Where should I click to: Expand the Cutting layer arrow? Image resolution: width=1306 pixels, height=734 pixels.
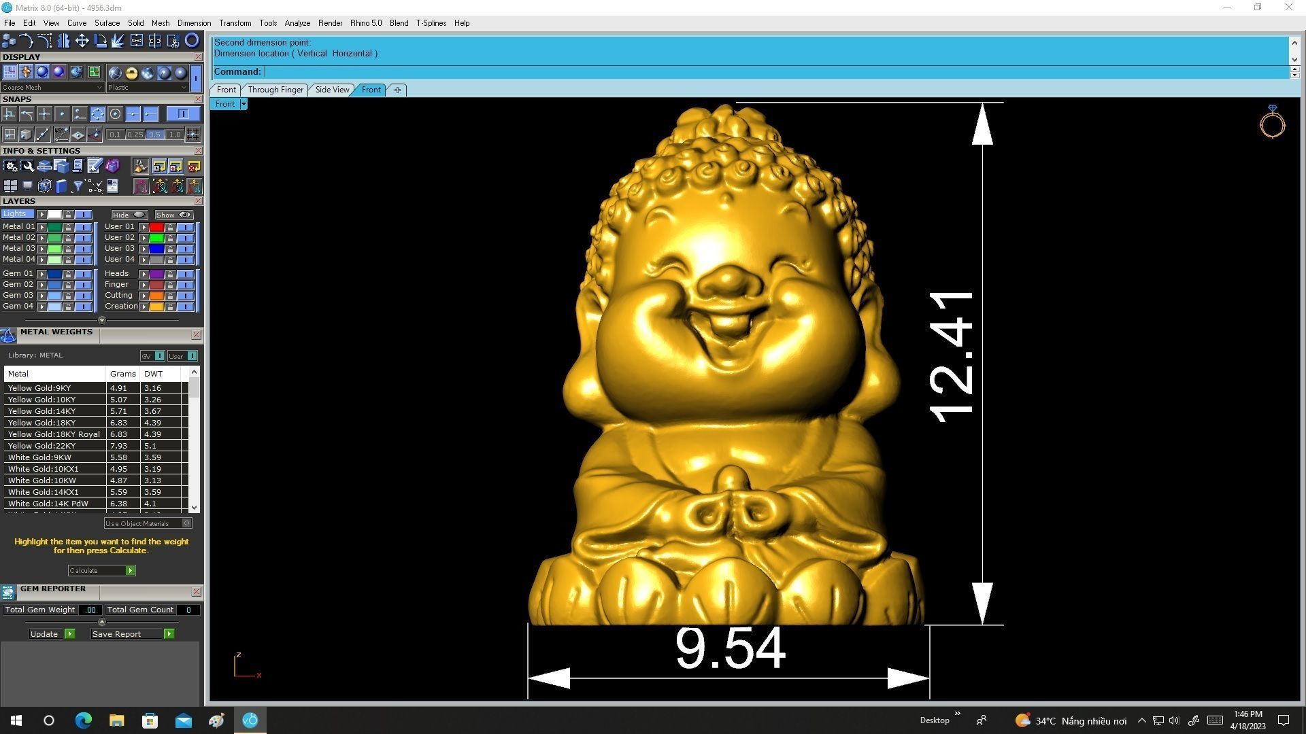pos(144,296)
